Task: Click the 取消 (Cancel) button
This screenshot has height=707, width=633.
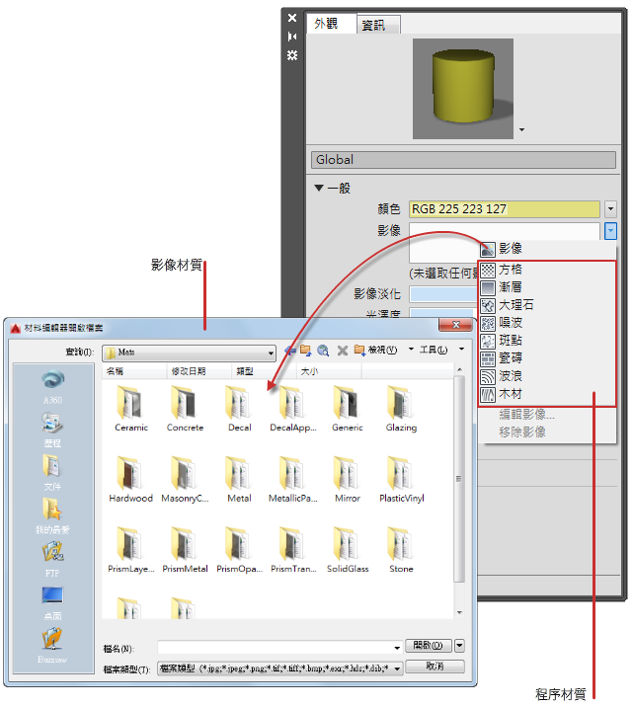Action: click(x=435, y=666)
